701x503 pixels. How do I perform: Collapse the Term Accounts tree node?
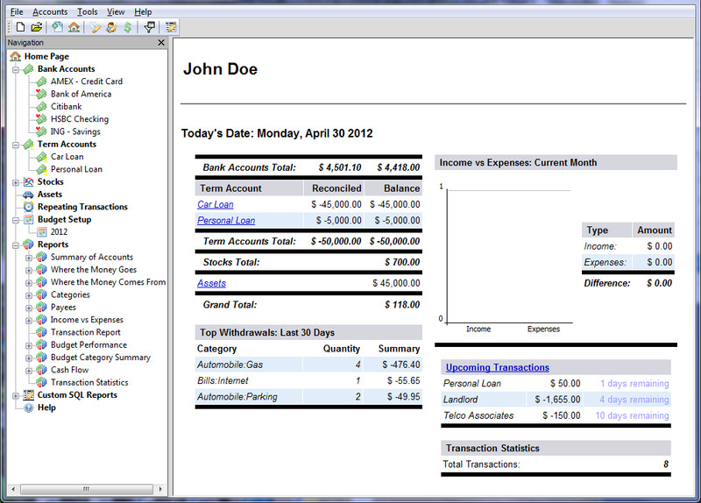point(16,145)
